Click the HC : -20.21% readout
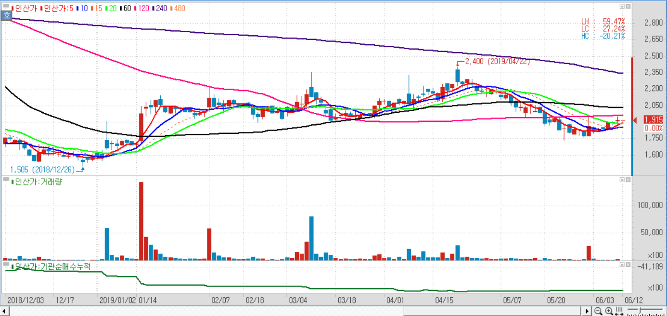The width and height of the screenshot is (667, 316). [603, 36]
